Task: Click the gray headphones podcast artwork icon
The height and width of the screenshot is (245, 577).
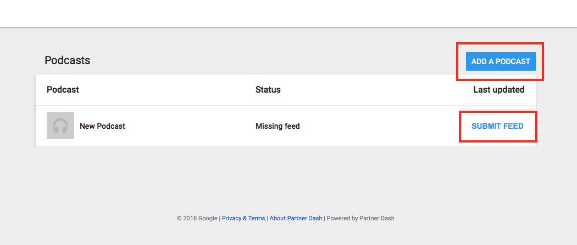Action: tap(60, 126)
